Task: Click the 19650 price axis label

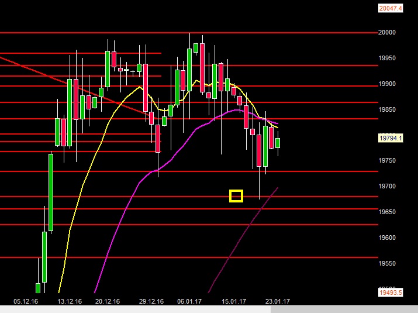Action: (x=387, y=212)
